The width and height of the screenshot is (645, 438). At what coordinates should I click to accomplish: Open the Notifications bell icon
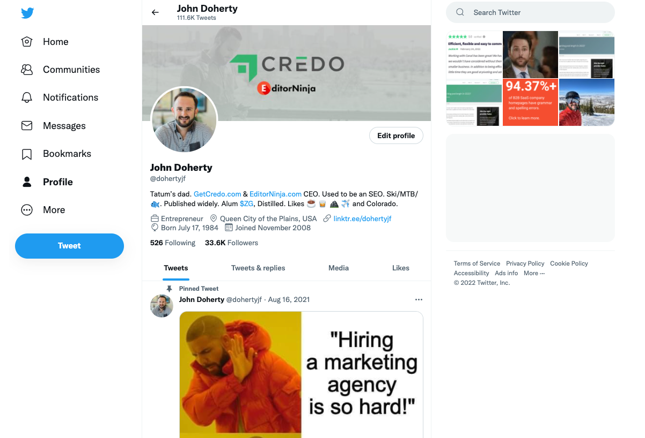27,97
